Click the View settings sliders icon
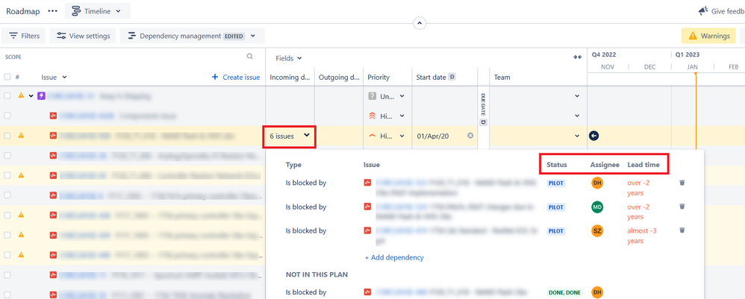The width and height of the screenshot is (745, 299). [61, 36]
